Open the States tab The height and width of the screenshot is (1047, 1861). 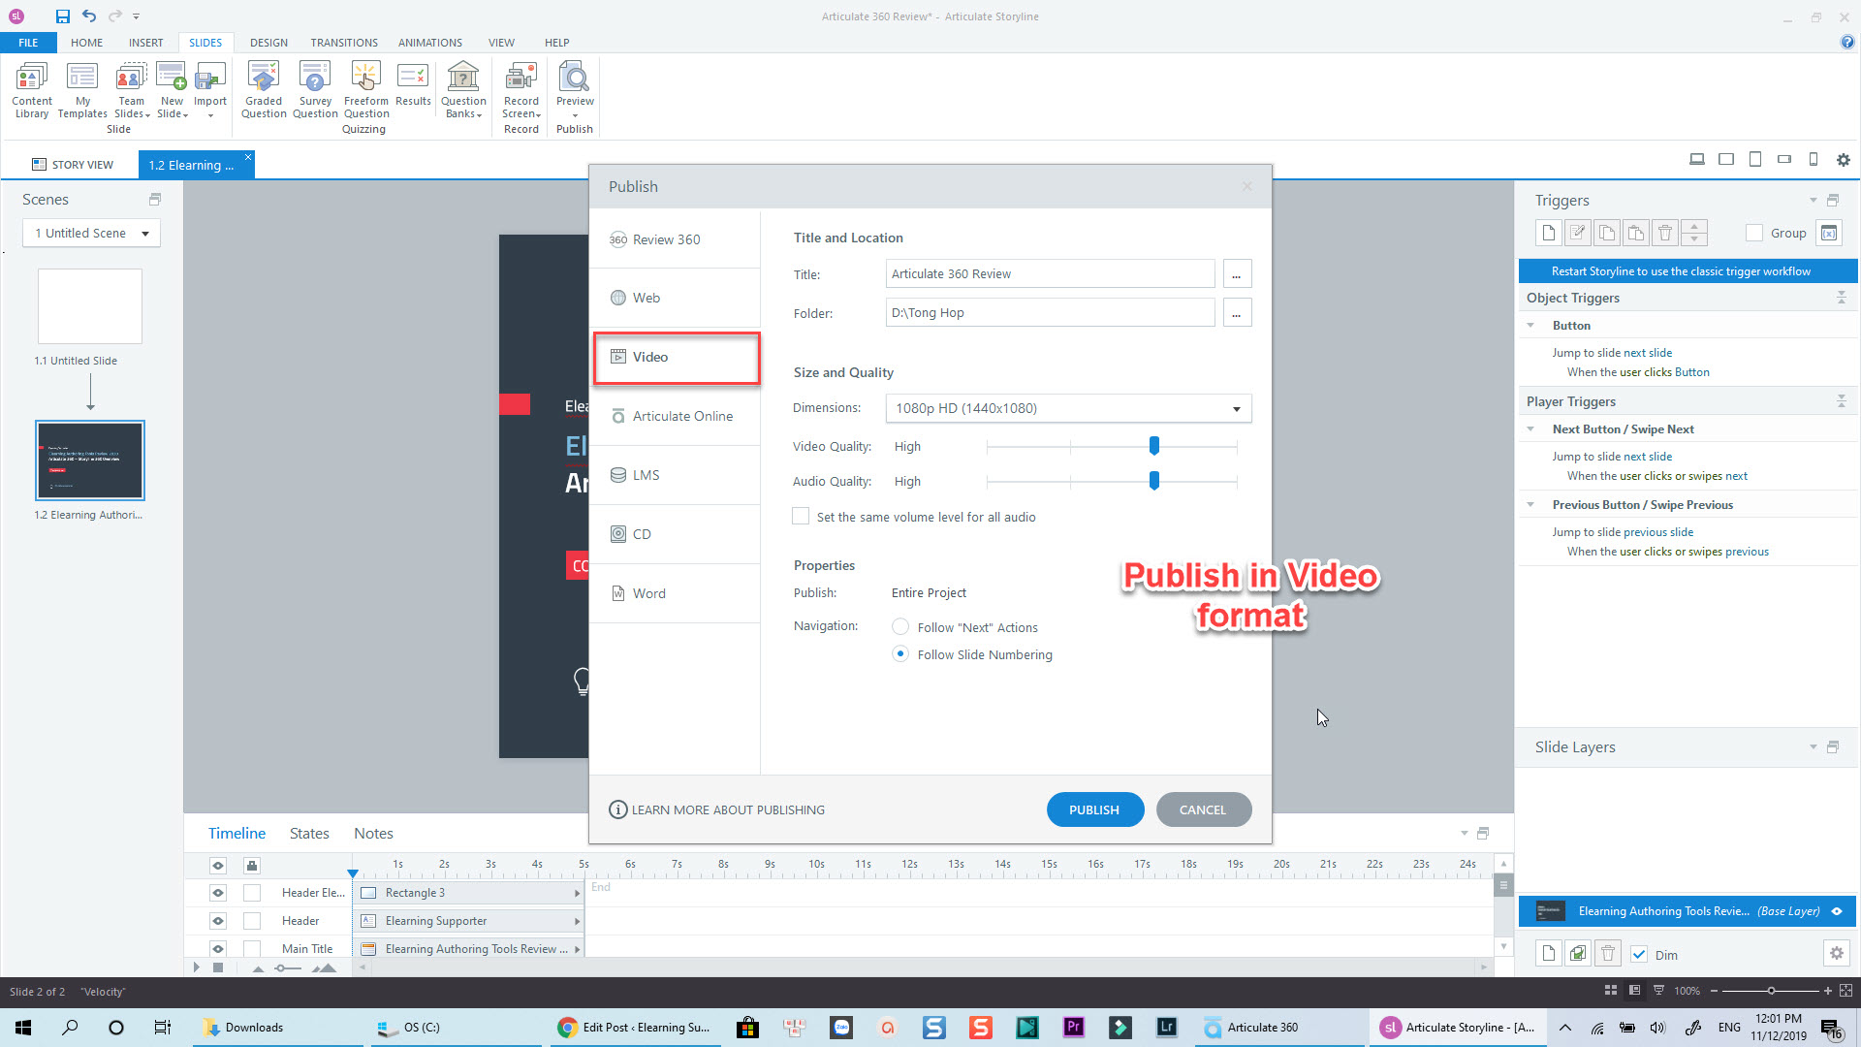(309, 834)
